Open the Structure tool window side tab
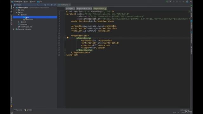 11,20
